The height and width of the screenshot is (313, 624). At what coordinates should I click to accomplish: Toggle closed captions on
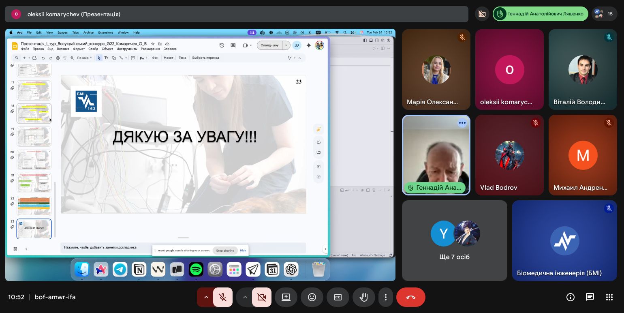click(x=338, y=297)
